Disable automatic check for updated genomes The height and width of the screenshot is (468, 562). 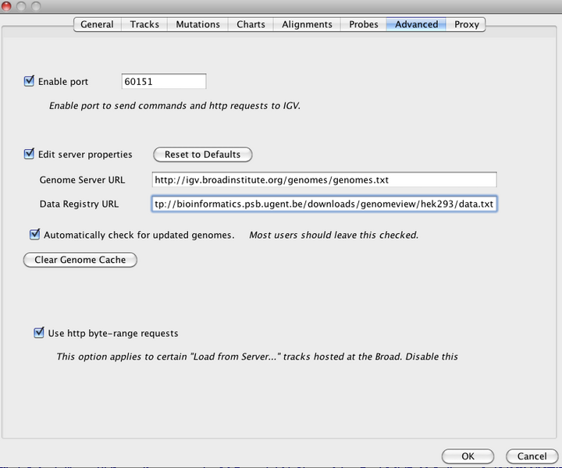pos(34,234)
